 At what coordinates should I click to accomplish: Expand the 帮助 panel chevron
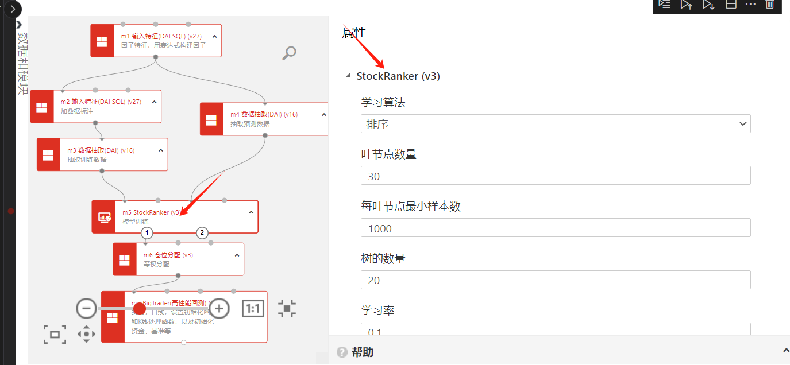(785, 351)
